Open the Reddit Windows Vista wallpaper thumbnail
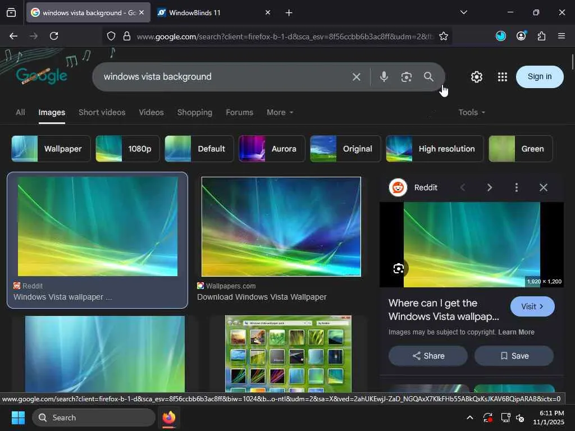 click(98, 227)
